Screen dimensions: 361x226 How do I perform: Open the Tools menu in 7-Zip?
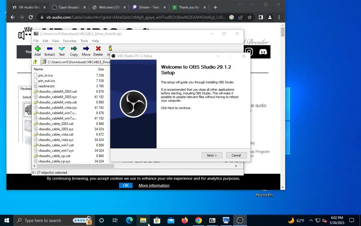pyautogui.click(x=84, y=41)
